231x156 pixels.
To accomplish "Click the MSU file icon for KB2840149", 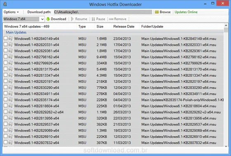I will pyautogui.click(x=11, y=39).
